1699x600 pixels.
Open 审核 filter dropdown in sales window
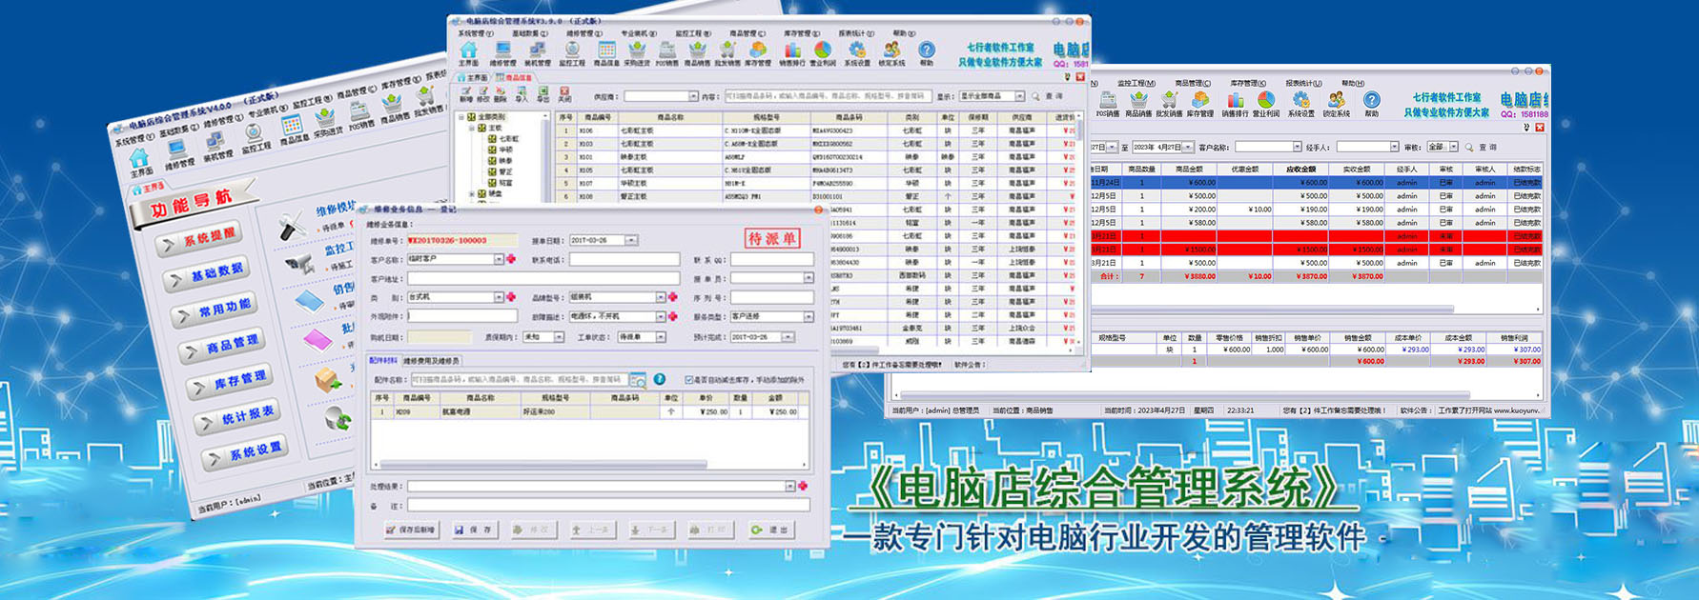(x=1453, y=147)
